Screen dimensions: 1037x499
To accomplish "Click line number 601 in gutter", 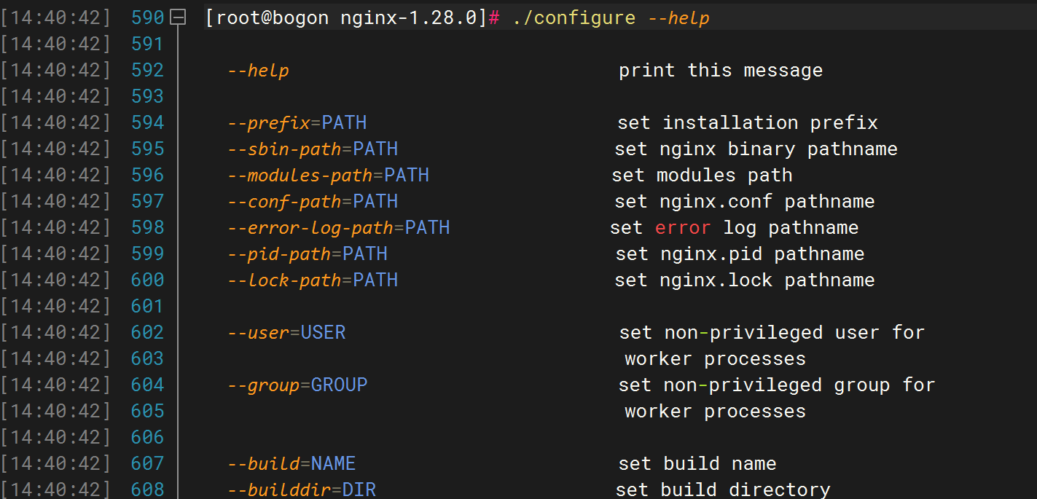I will (148, 306).
